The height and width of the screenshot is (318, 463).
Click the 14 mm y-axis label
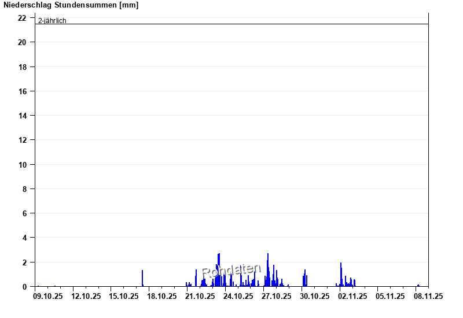pyautogui.click(x=23, y=116)
